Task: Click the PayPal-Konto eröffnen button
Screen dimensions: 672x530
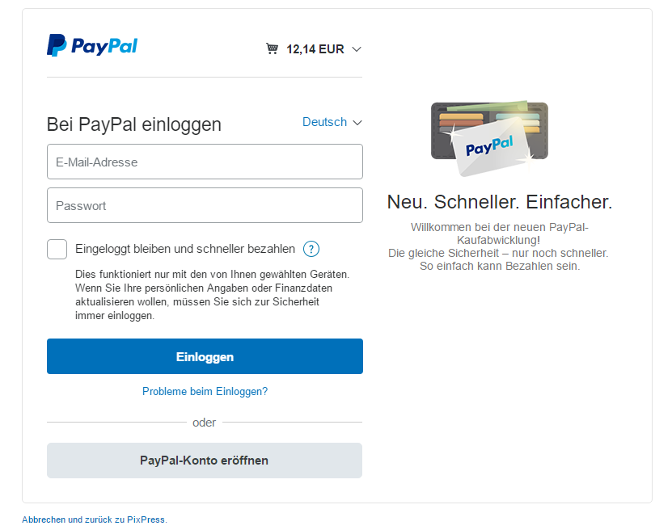Action: [205, 461]
